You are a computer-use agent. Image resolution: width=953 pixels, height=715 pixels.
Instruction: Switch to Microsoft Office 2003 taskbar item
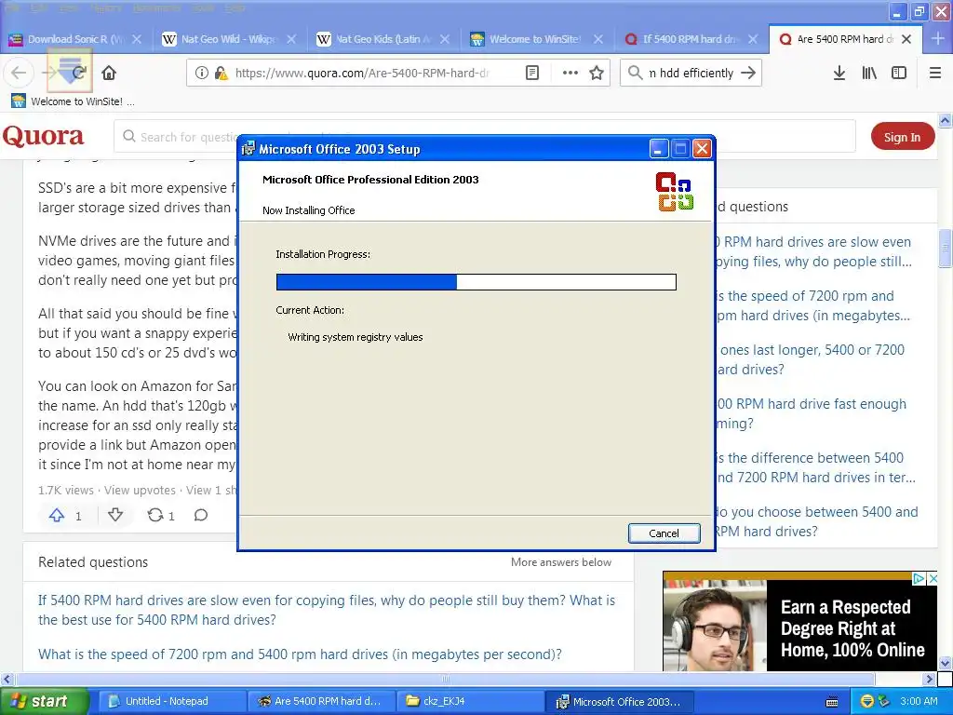click(x=620, y=701)
